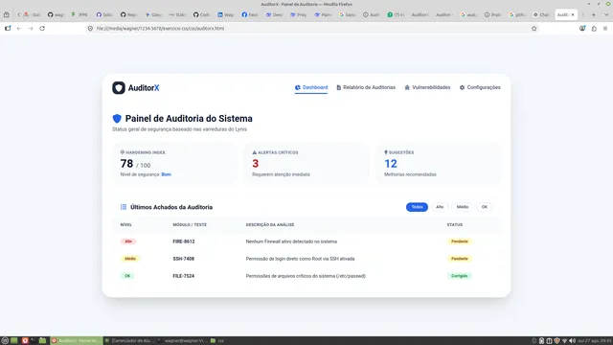Filter findings by Todos

pyautogui.click(x=417, y=207)
